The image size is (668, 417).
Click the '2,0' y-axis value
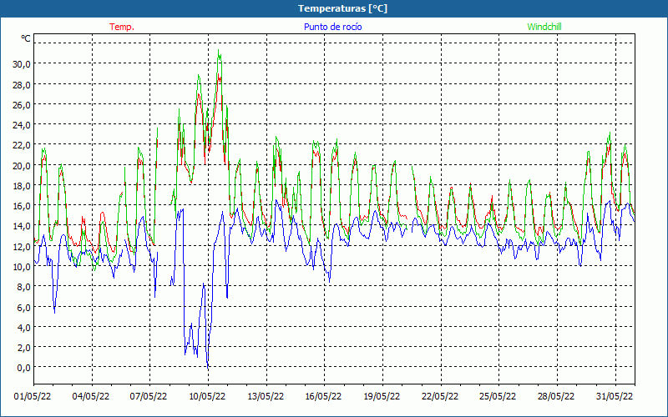click(23, 348)
